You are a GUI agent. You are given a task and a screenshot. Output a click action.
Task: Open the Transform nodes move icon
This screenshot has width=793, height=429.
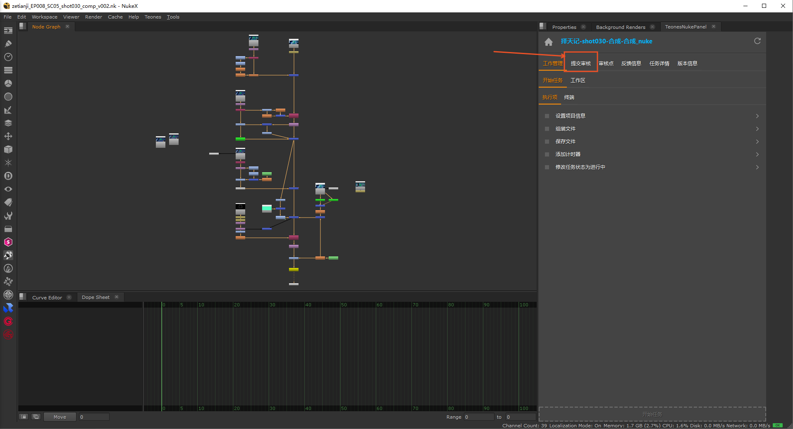tap(8, 136)
